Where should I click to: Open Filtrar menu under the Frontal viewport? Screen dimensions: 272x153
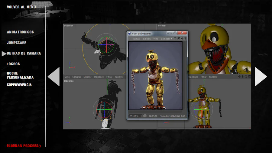(x=203, y=77)
